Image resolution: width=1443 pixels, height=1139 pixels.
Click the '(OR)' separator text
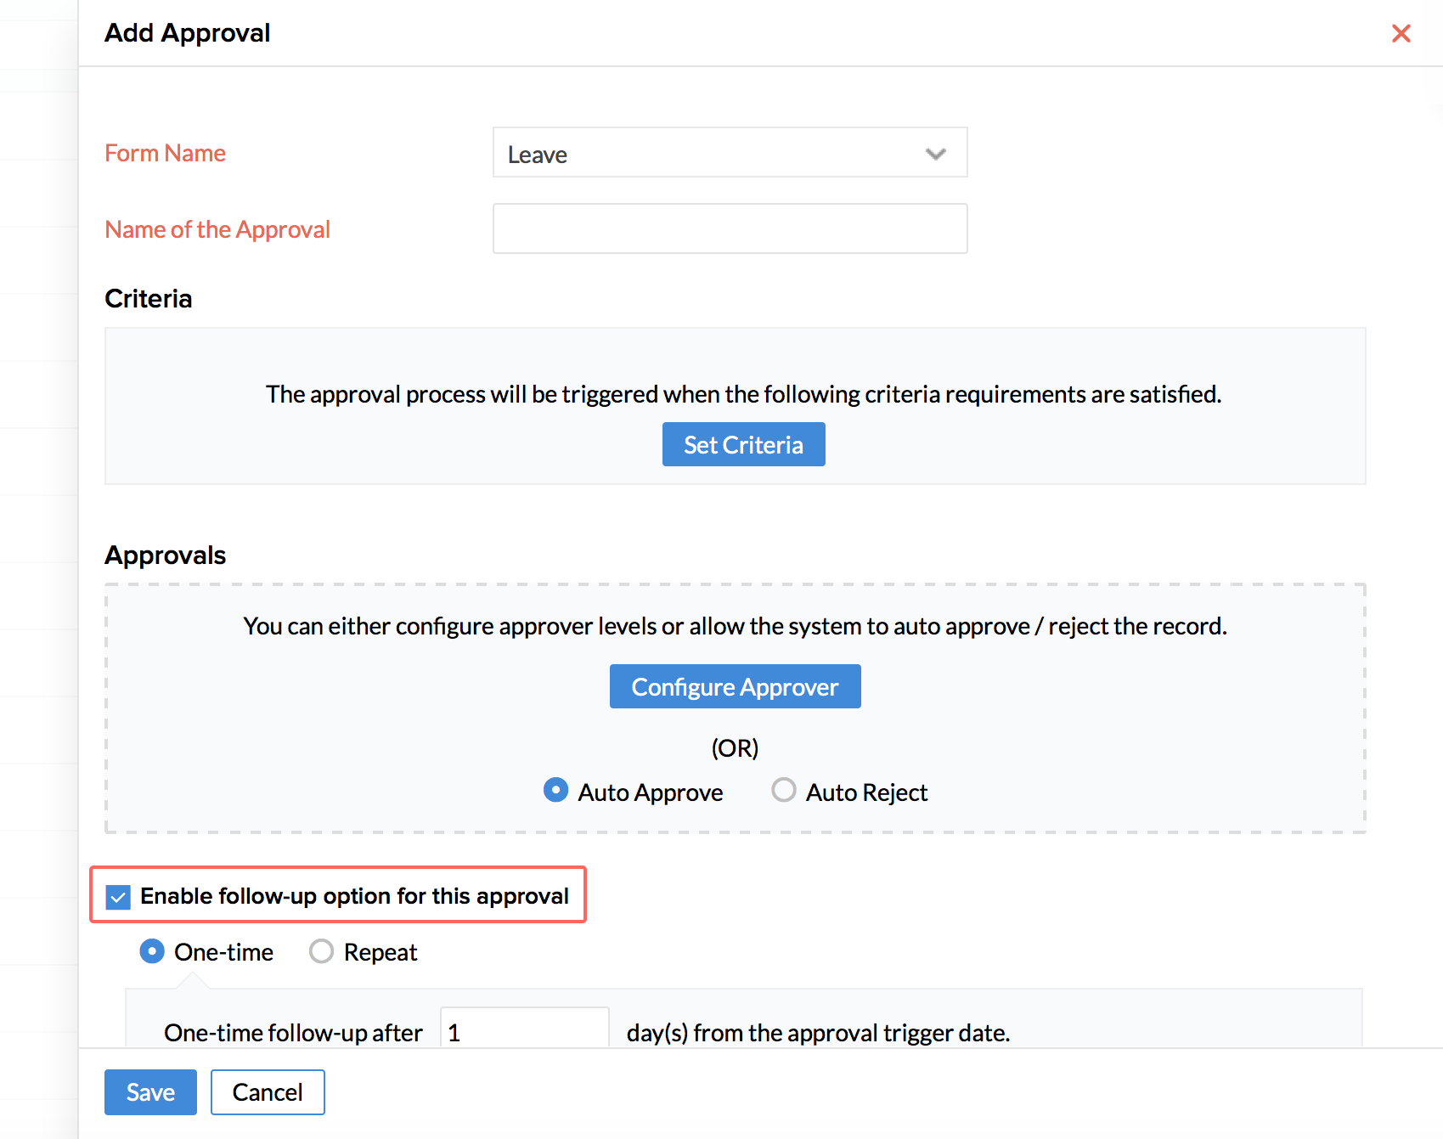click(735, 748)
